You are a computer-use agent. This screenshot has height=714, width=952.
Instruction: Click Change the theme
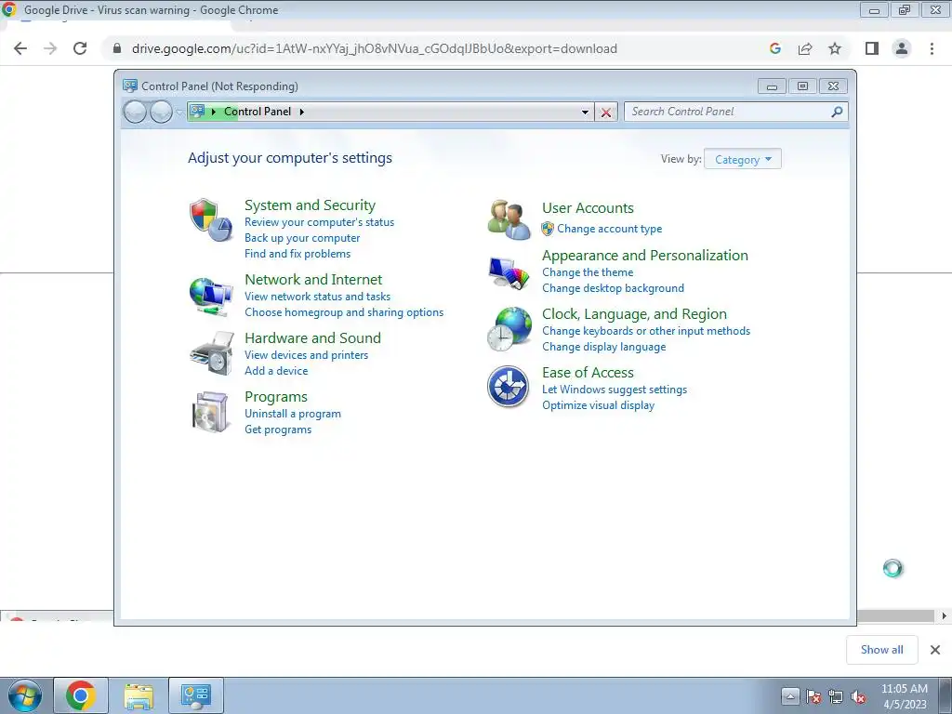click(588, 272)
